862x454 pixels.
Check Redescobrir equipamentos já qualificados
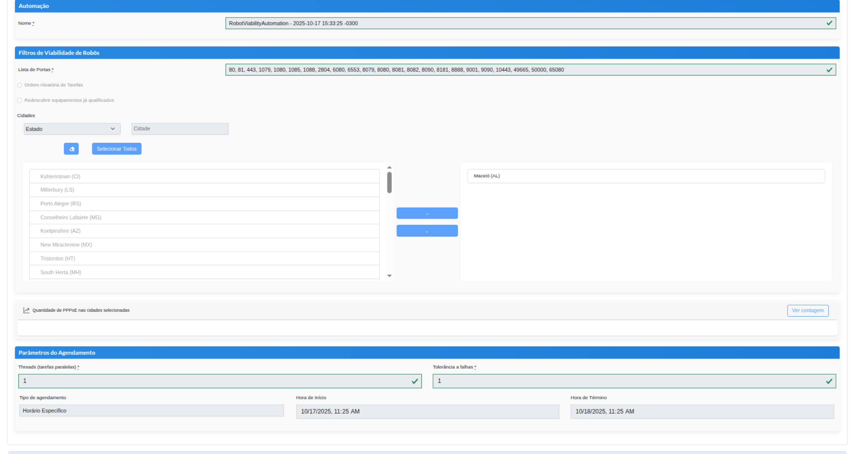tap(20, 100)
